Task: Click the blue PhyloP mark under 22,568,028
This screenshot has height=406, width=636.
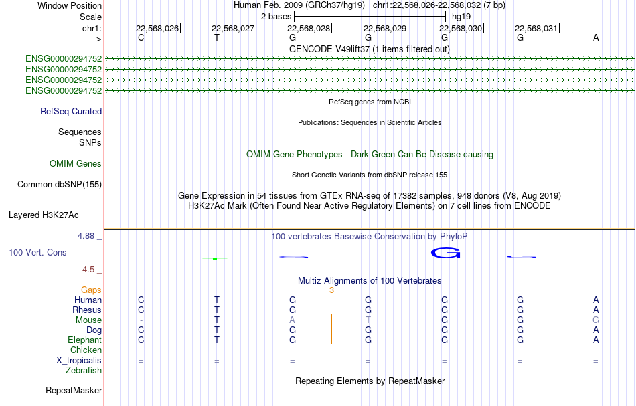Action: (x=294, y=256)
